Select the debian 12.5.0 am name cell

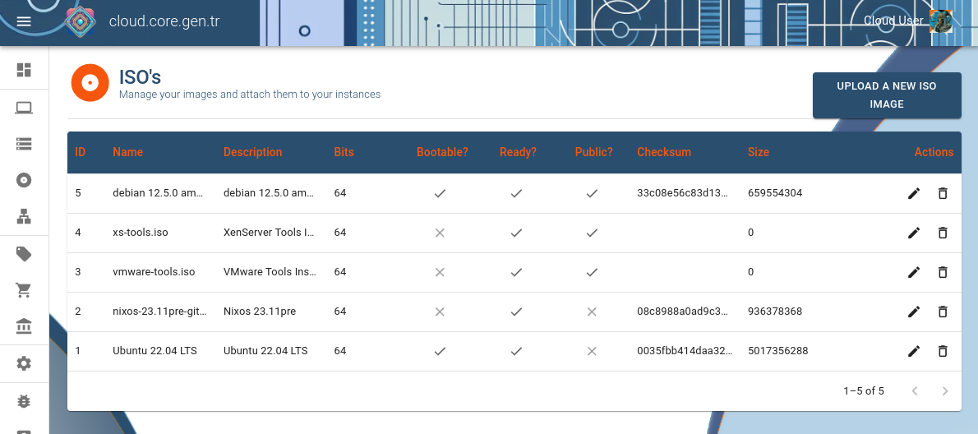159,193
